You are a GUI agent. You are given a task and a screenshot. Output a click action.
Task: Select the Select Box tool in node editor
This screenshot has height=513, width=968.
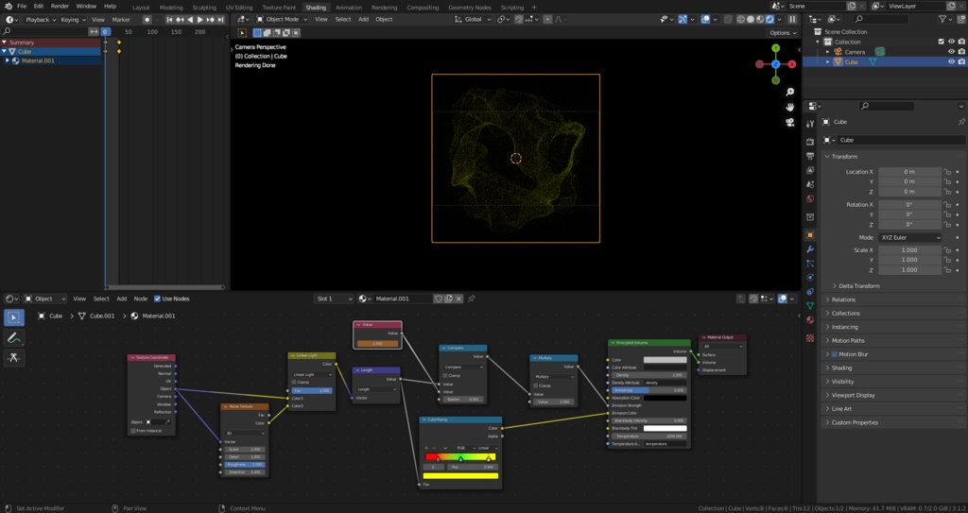[13, 318]
